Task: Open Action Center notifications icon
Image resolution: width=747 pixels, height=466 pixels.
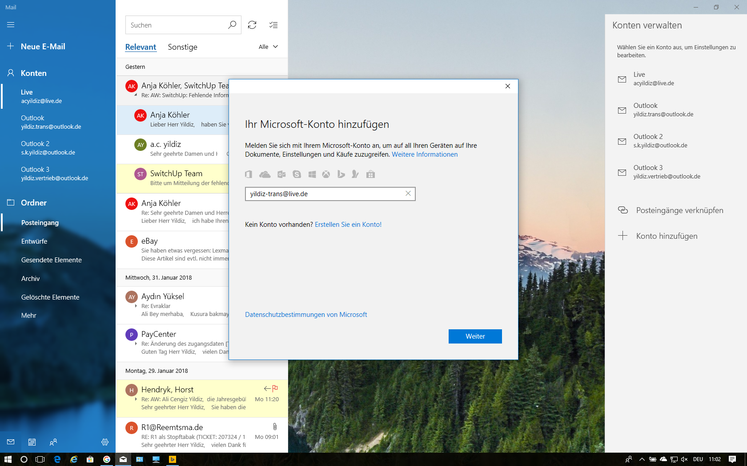Action: click(732, 459)
